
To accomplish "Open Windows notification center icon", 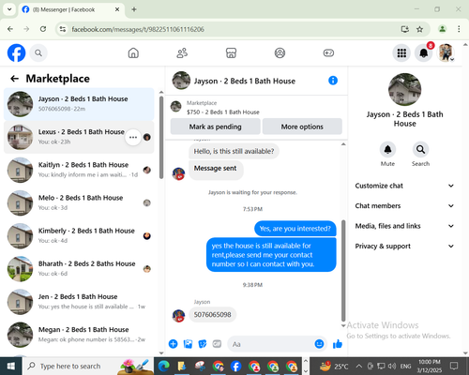I will (454, 366).
